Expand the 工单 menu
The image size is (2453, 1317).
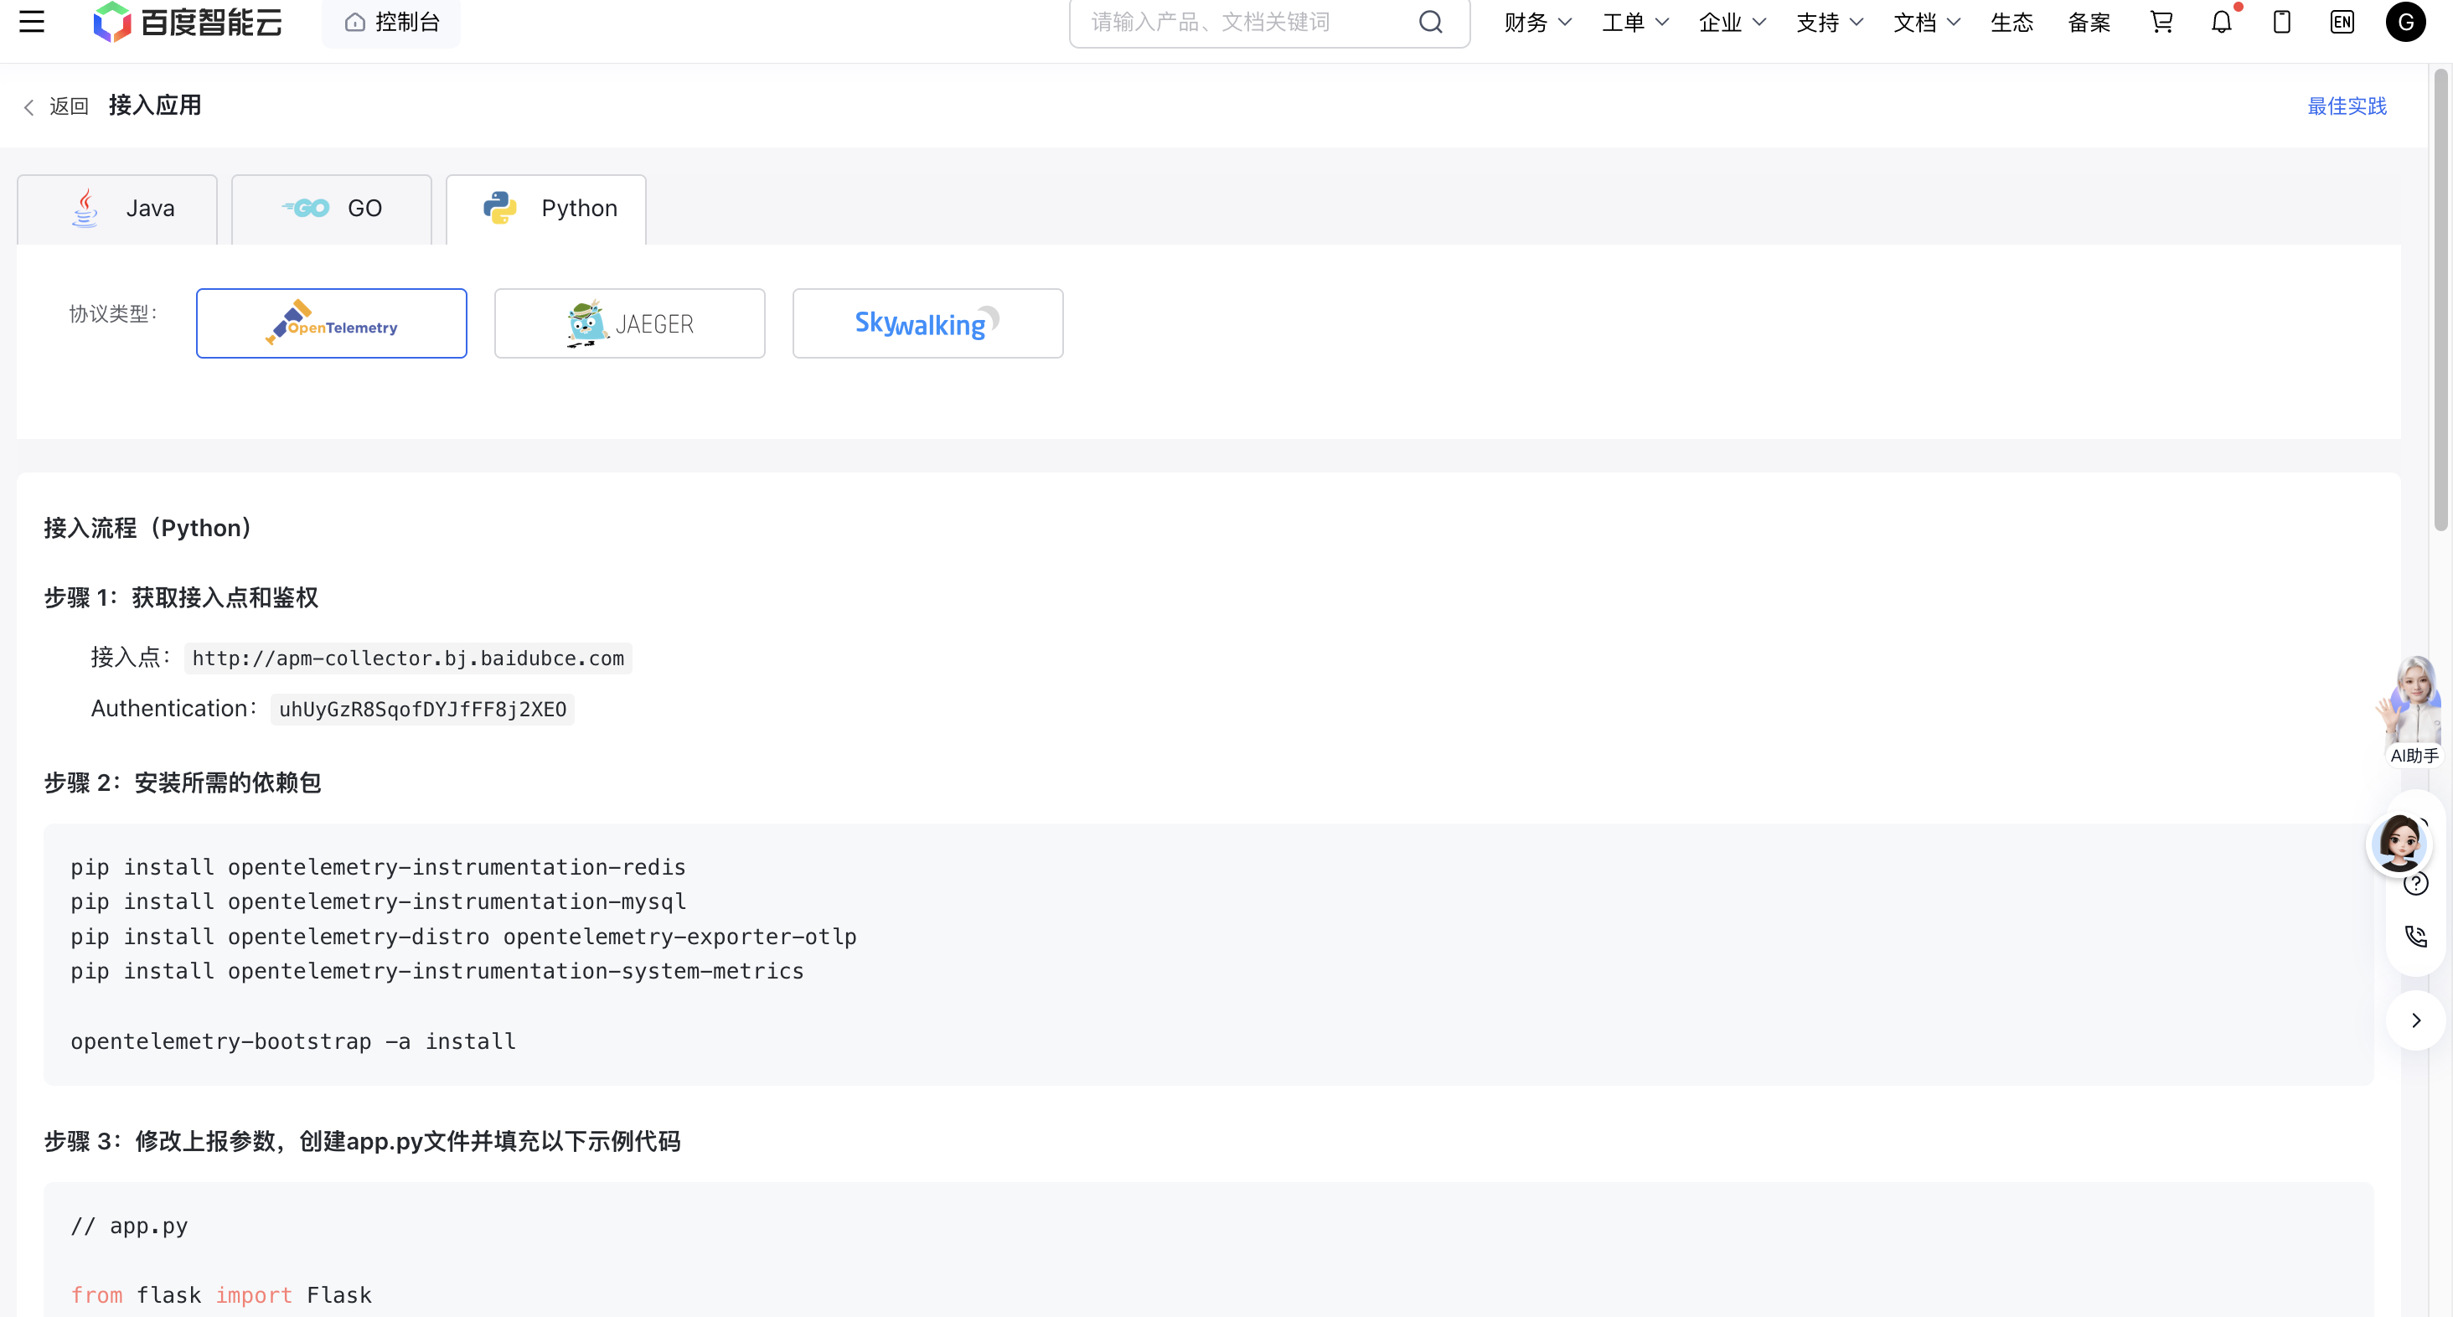(1634, 22)
